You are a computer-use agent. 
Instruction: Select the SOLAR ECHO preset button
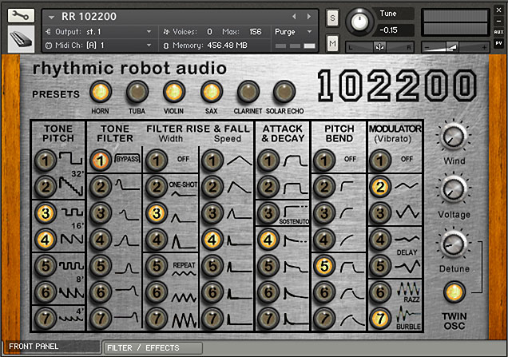(284, 92)
